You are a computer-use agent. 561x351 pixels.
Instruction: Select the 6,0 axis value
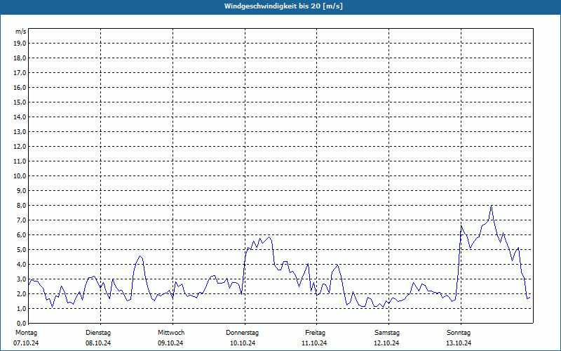click(x=21, y=235)
